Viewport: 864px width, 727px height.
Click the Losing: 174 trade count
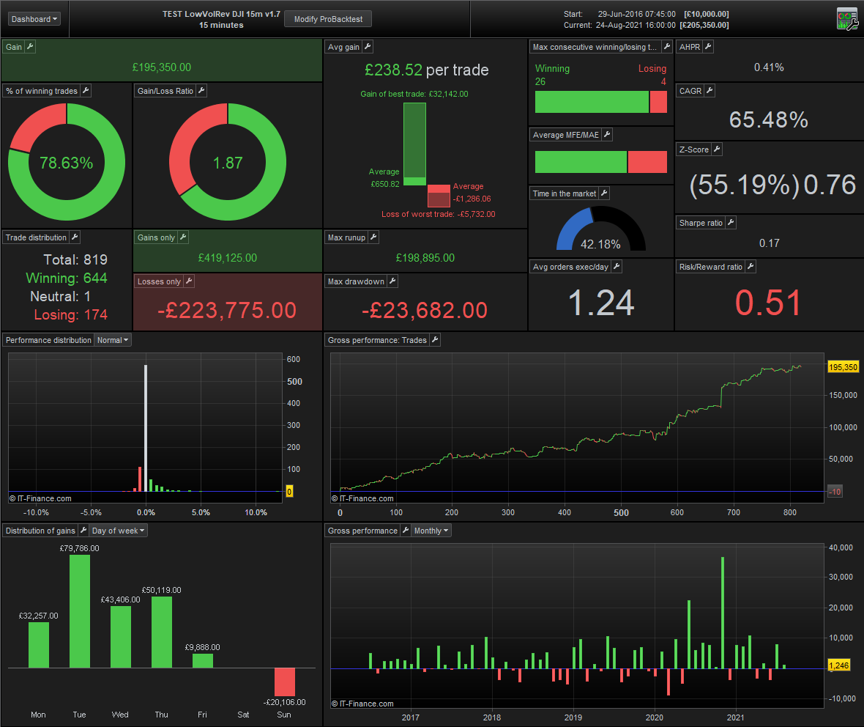pyautogui.click(x=70, y=315)
